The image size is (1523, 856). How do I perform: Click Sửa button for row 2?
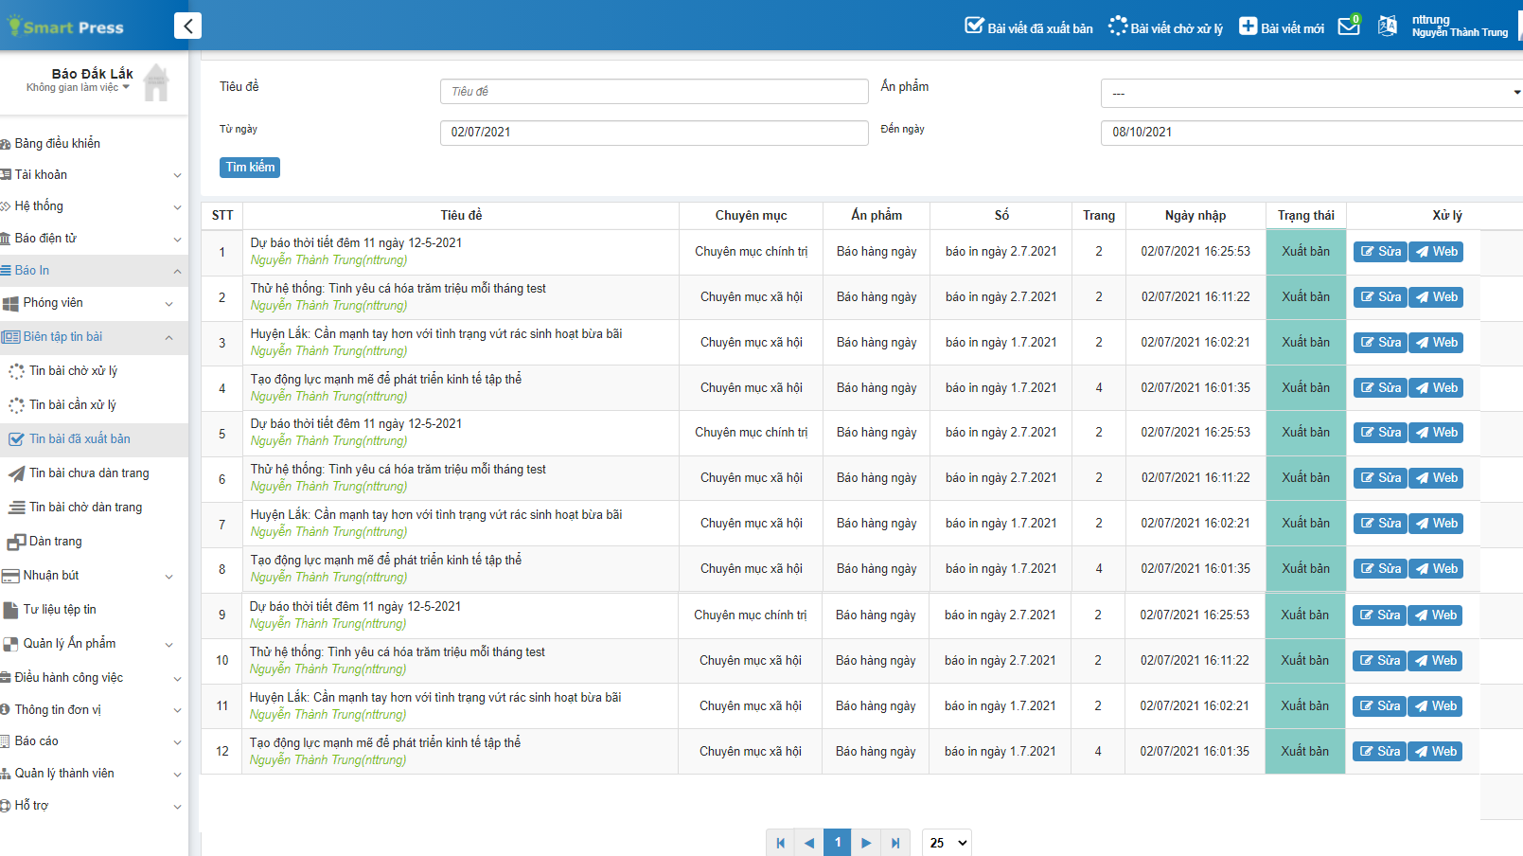pos(1380,297)
